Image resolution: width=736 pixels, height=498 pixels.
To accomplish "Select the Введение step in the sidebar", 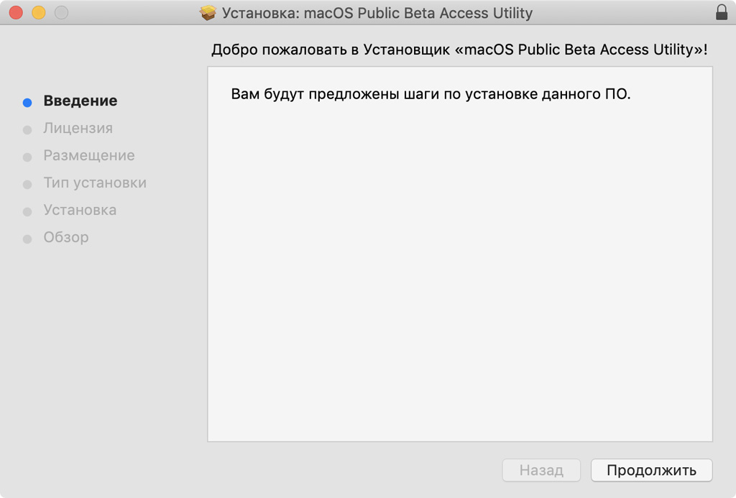I will pyautogui.click(x=80, y=101).
